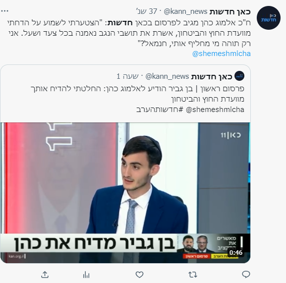Click the main tweet's Hebrew body text
Viewport: 286px width, 283px height.
tap(129, 33)
